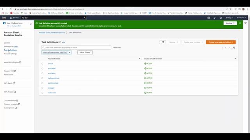The image size is (250, 140).
Task: Remove the Status of last revision ACTIVE filter
Action: click(70, 52)
